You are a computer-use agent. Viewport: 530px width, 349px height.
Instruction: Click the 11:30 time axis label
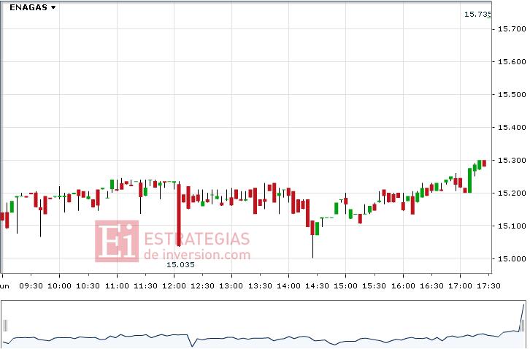[x=146, y=285]
